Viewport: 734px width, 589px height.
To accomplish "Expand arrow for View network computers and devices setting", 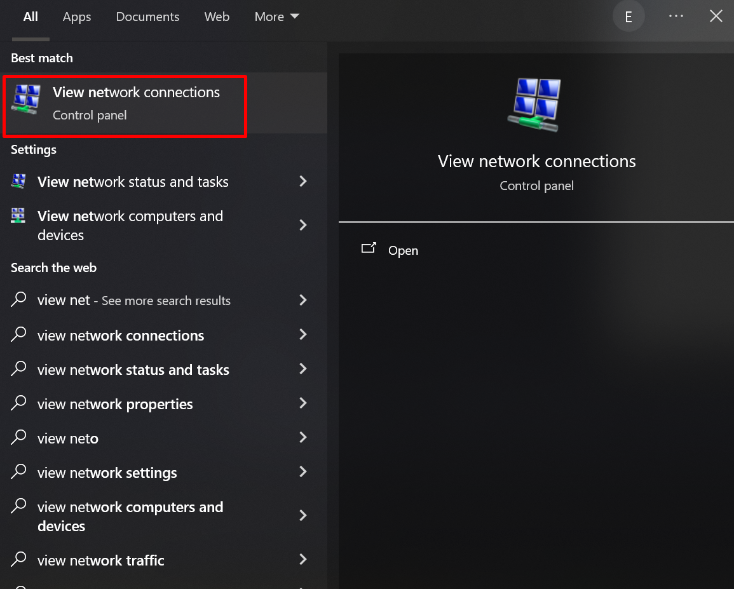I will click(303, 225).
